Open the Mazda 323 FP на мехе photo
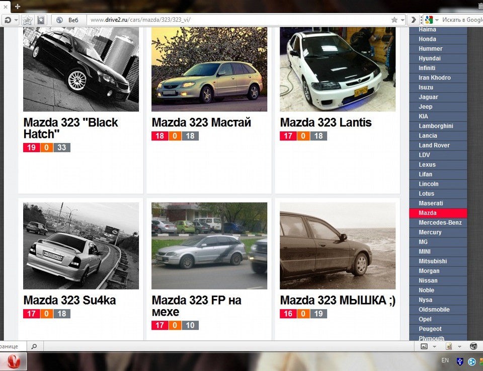The width and height of the screenshot is (483, 371). point(209,246)
